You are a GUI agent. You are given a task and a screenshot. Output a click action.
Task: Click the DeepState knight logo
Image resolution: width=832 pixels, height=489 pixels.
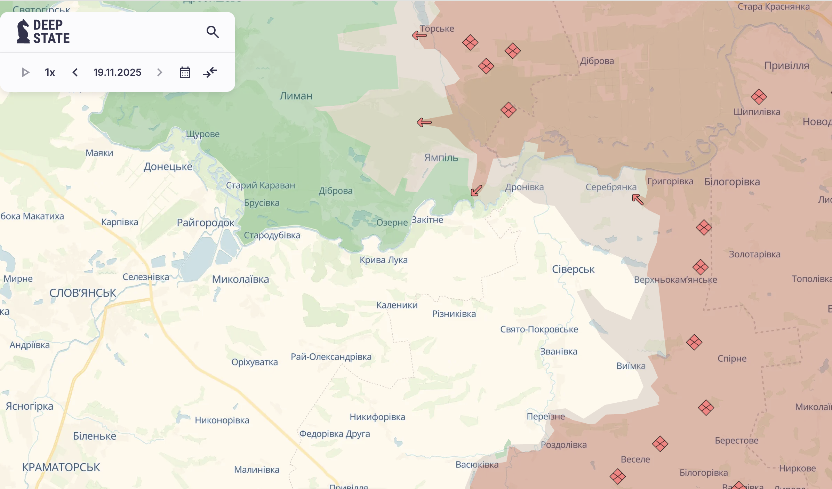point(23,31)
